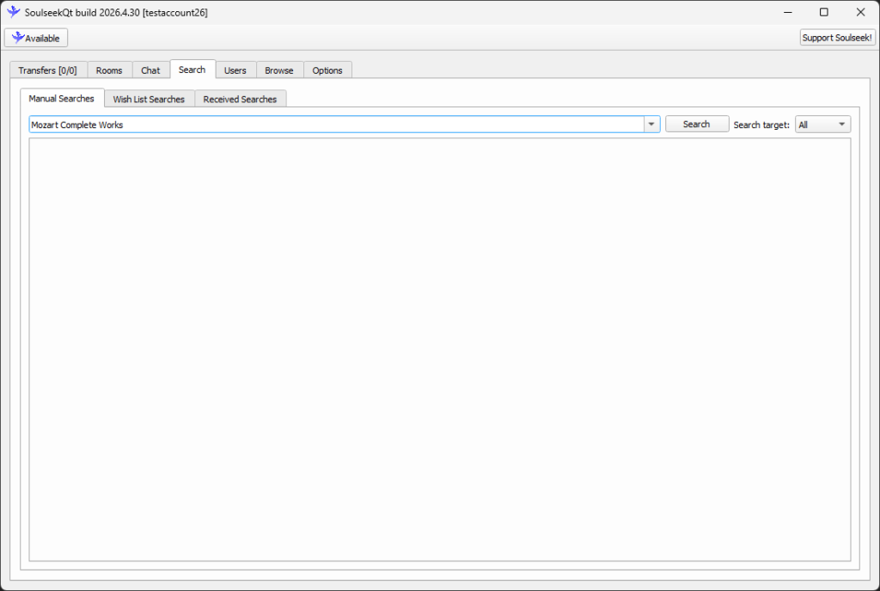
Task: Switch to the Browse tab
Action: tap(279, 70)
